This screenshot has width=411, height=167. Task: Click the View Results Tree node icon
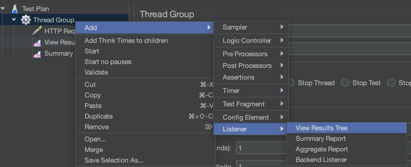[x=37, y=43]
